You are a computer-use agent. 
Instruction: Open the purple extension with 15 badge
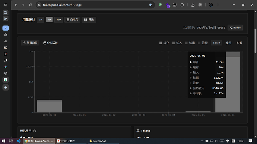pos(168,5)
